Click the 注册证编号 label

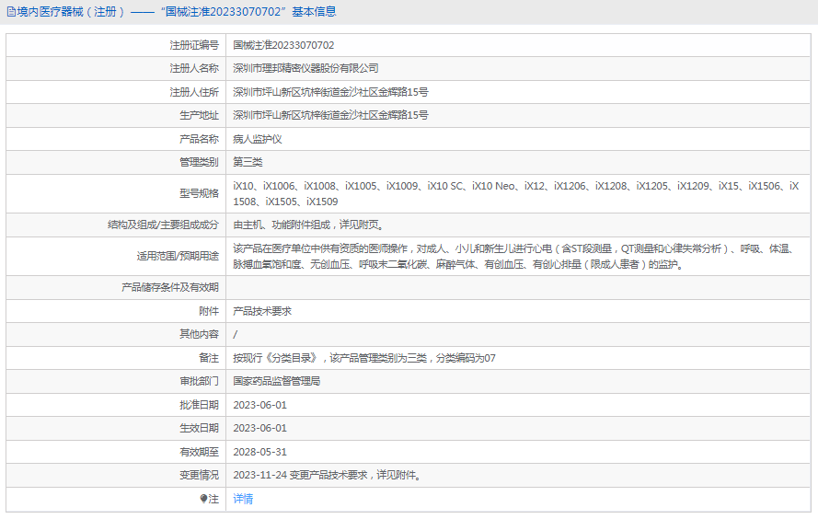(x=194, y=45)
